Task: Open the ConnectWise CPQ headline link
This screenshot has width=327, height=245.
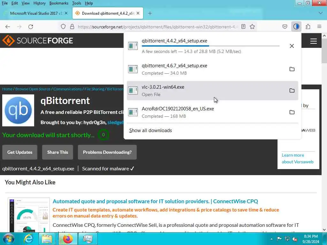Action: pos(156,201)
